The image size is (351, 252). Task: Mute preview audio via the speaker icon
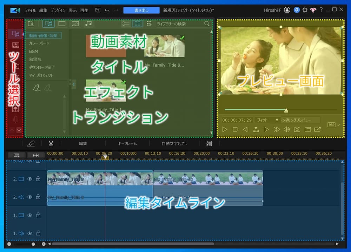[286, 129]
